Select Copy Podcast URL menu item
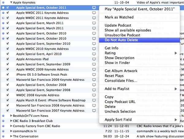 tap(140, 102)
